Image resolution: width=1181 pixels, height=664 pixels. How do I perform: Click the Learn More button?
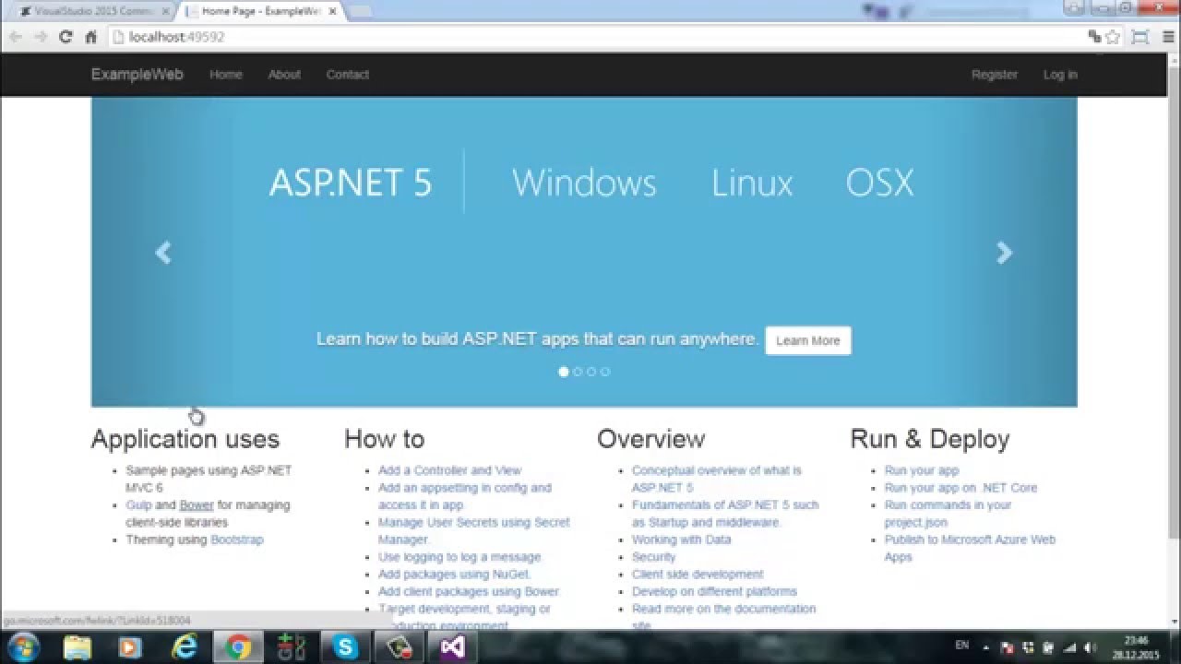(x=808, y=340)
